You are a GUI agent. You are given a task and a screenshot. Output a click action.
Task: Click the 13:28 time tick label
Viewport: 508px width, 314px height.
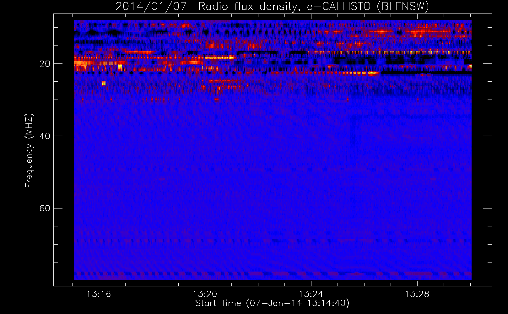pyautogui.click(x=417, y=294)
